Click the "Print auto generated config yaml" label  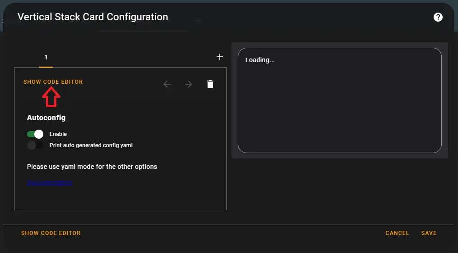pos(91,145)
